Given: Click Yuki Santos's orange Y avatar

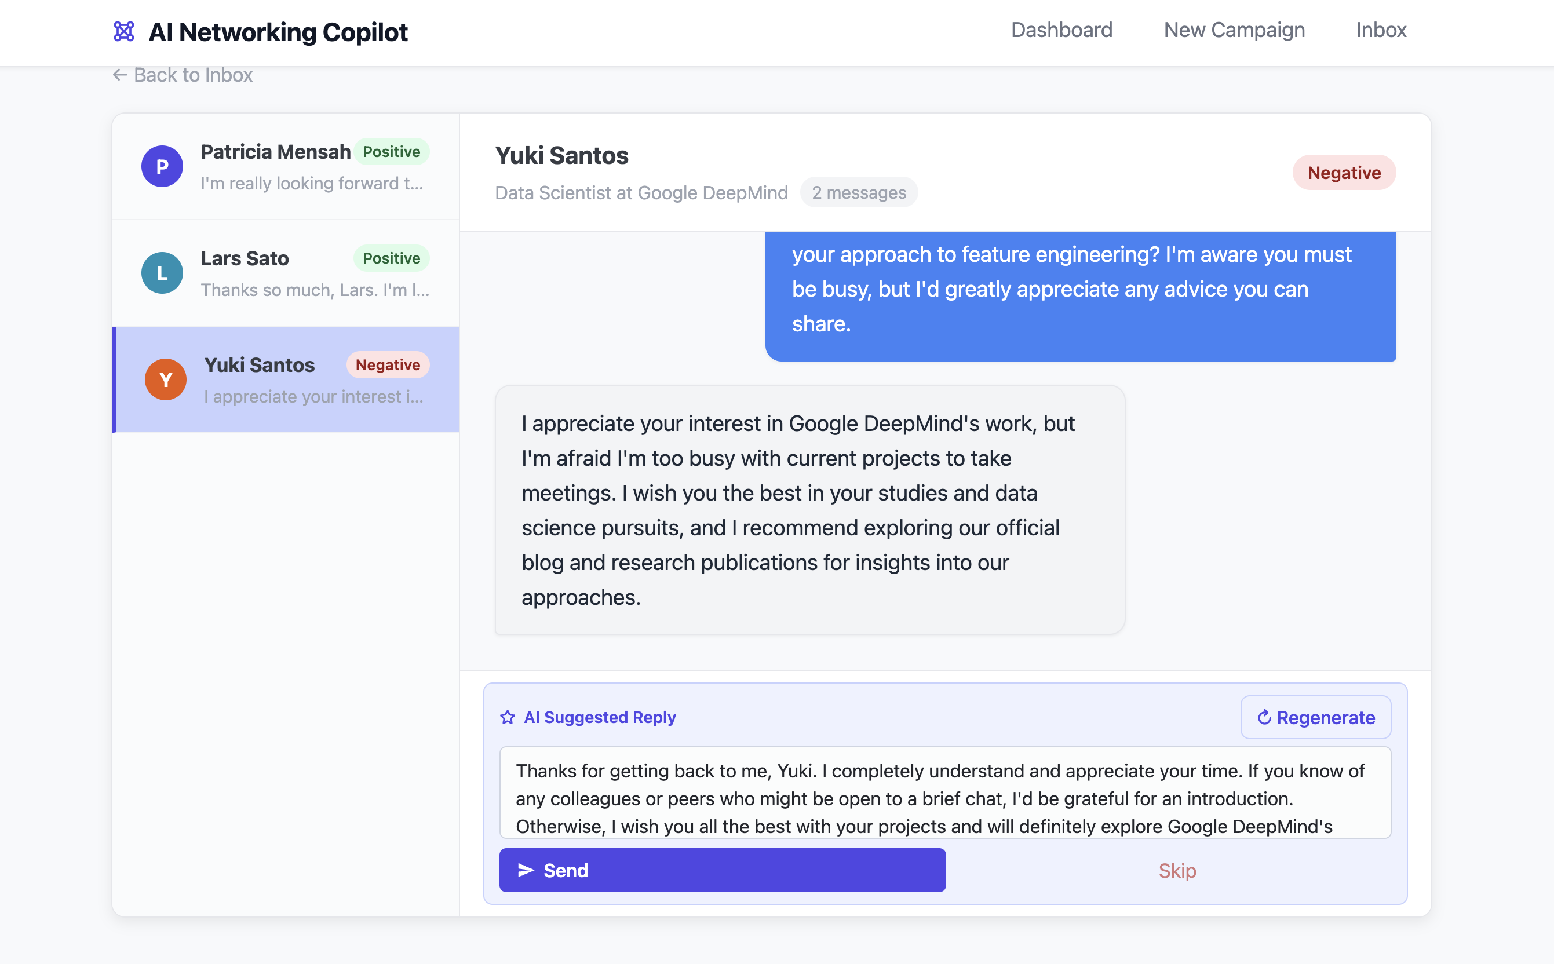Looking at the screenshot, I should point(165,379).
